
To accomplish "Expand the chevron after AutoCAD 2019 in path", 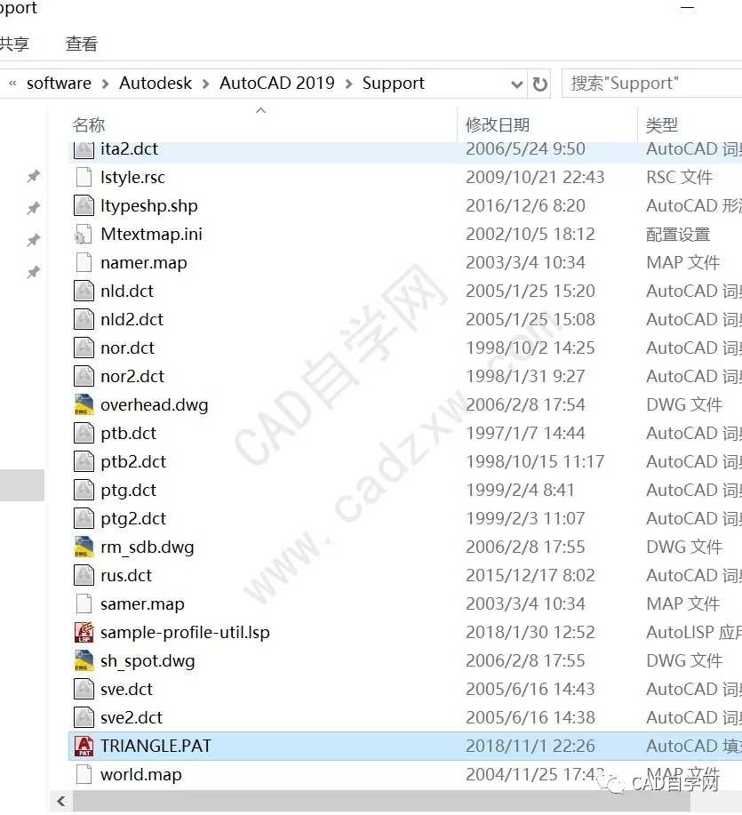I will point(348,84).
